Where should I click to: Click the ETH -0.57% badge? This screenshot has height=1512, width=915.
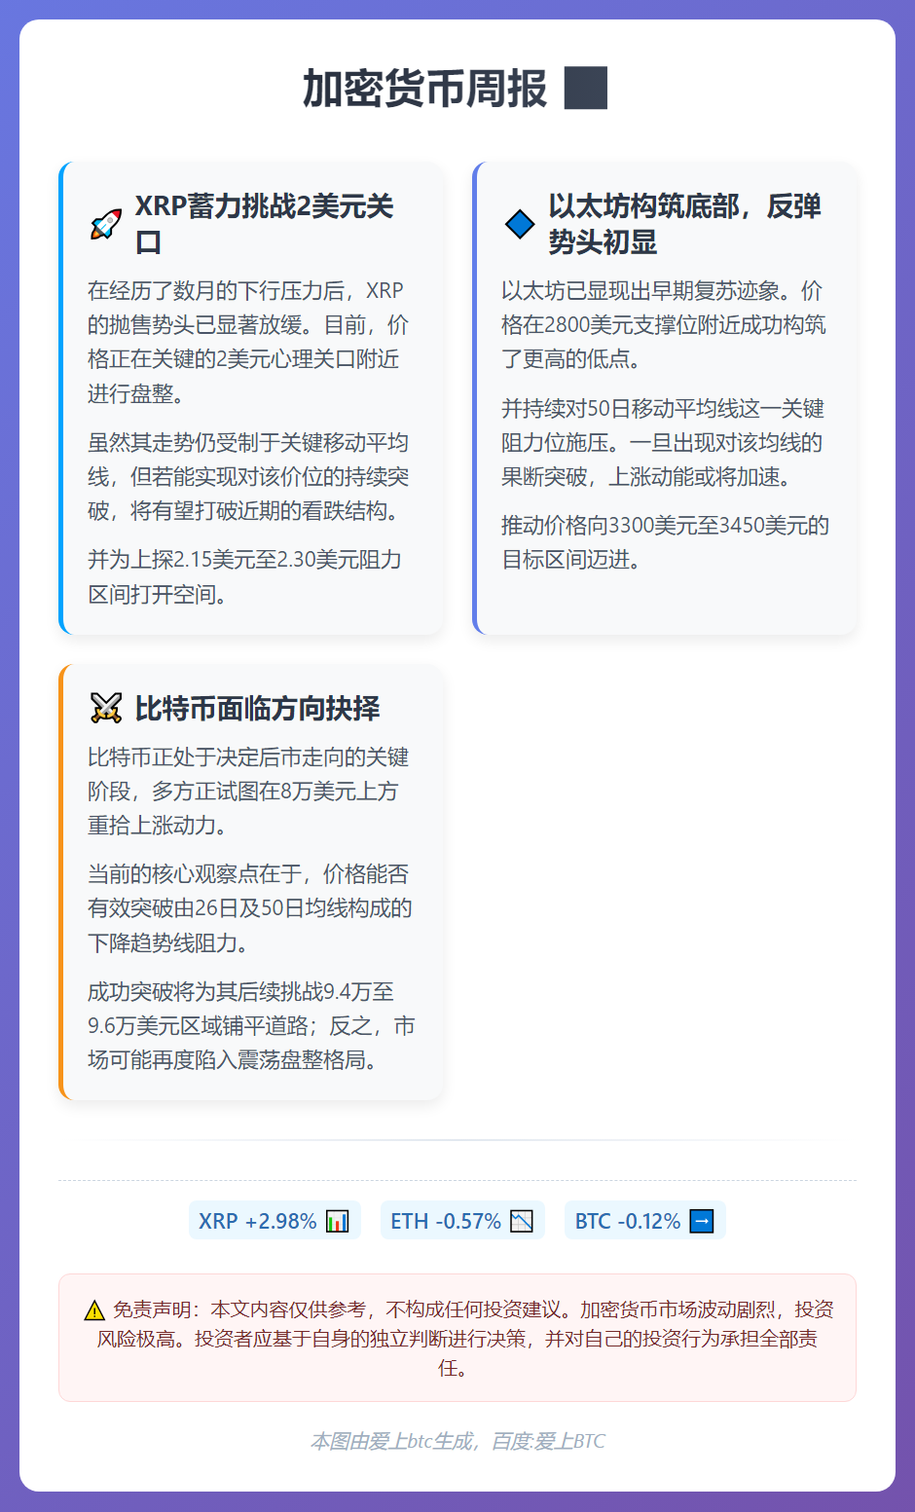(462, 1221)
